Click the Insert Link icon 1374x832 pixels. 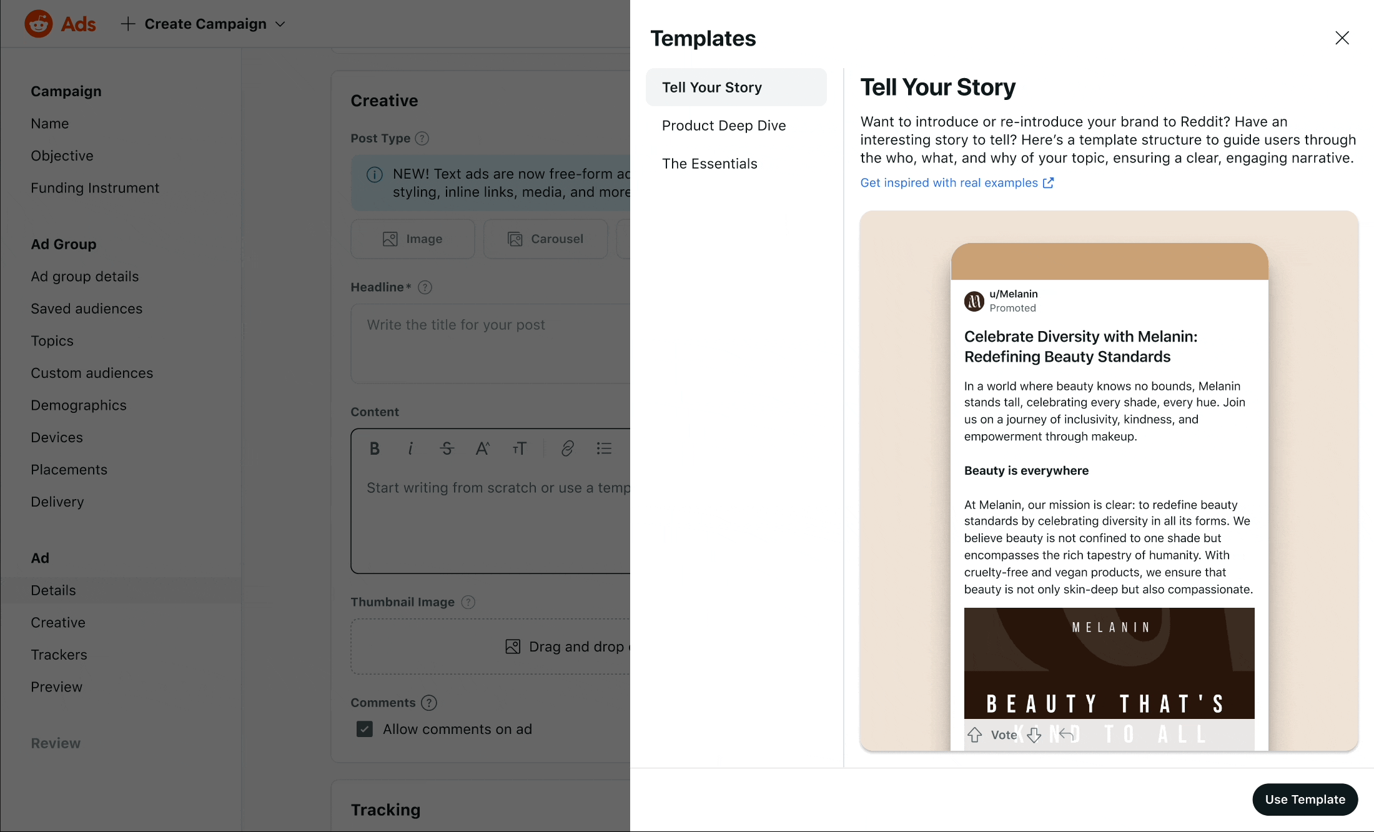(x=567, y=448)
